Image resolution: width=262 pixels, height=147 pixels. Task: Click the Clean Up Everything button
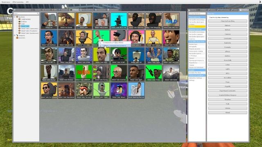point(228,21)
